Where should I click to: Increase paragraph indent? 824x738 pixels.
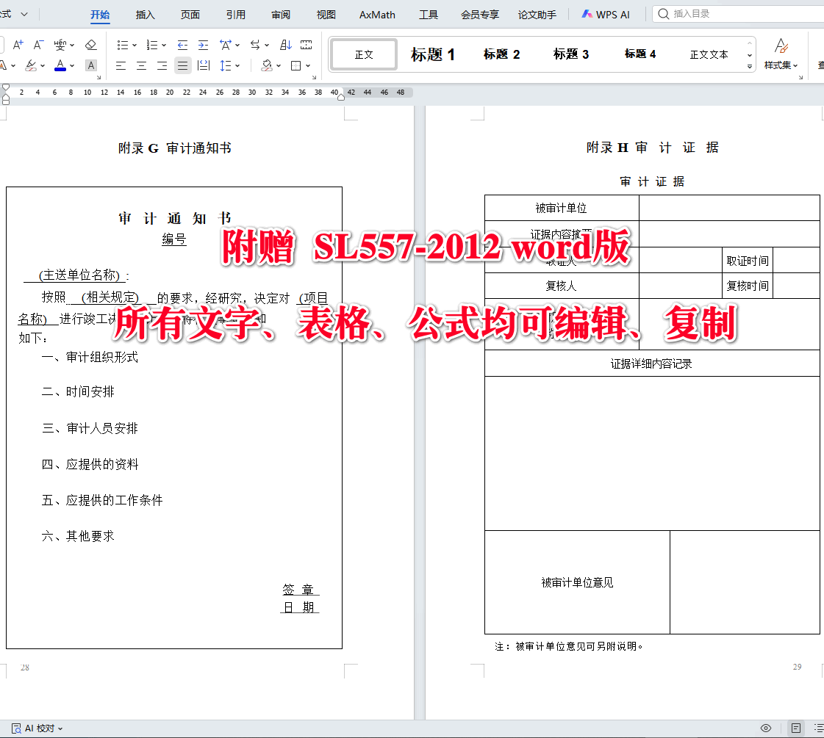(x=203, y=45)
